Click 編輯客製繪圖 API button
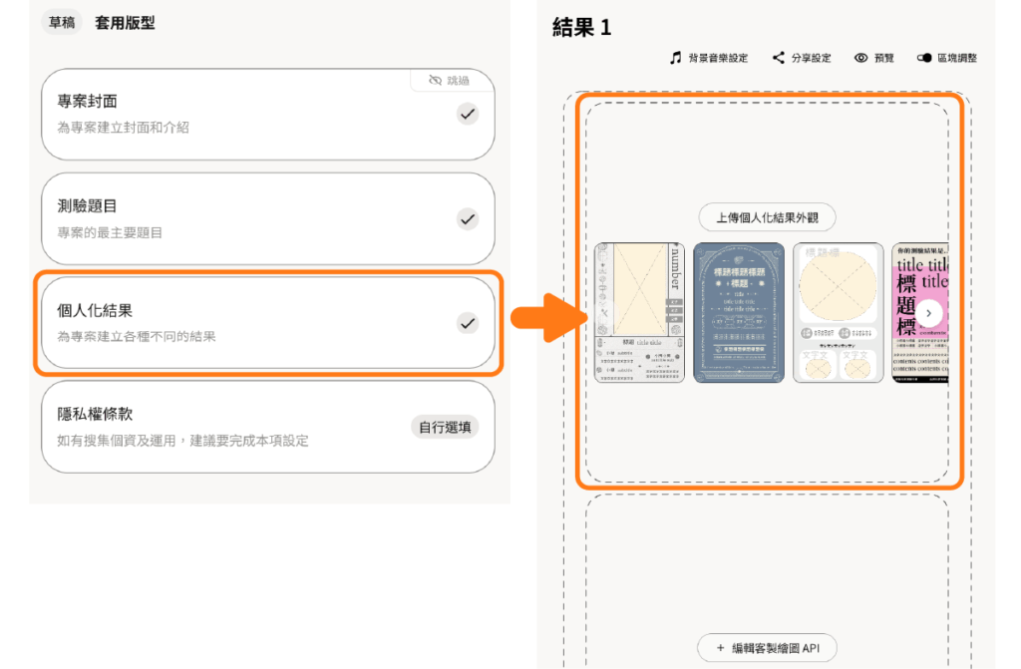Image resolution: width=1021 pixels, height=669 pixels. [x=767, y=648]
